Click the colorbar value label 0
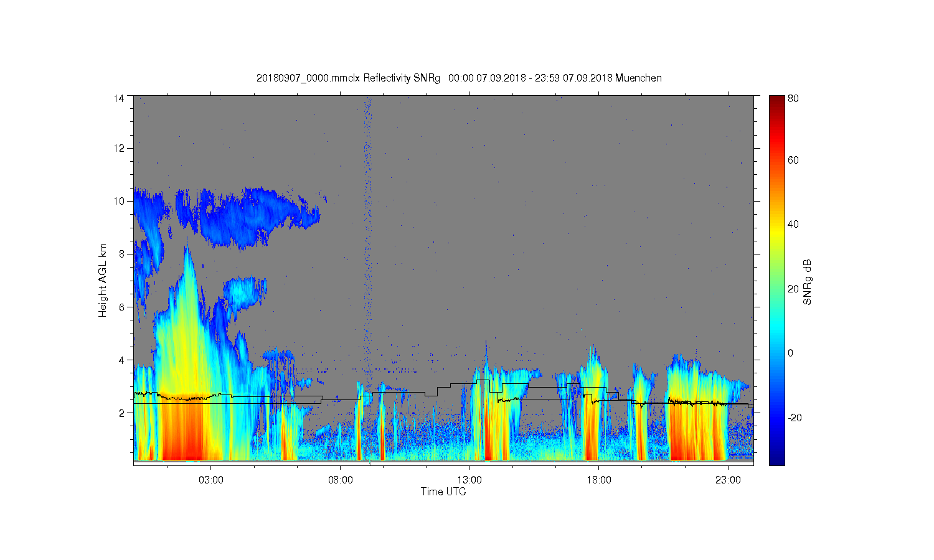The height and width of the screenshot is (560, 934). tap(791, 353)
